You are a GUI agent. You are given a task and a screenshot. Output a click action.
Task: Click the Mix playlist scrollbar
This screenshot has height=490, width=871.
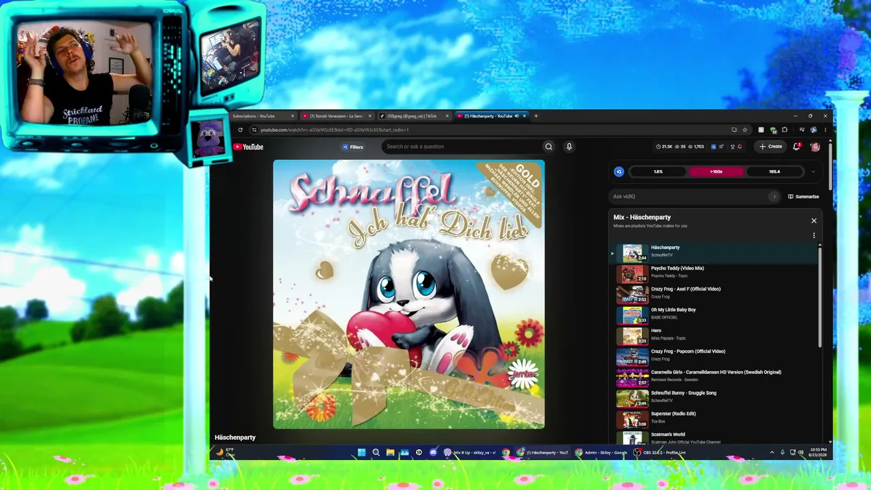(820, 296)
